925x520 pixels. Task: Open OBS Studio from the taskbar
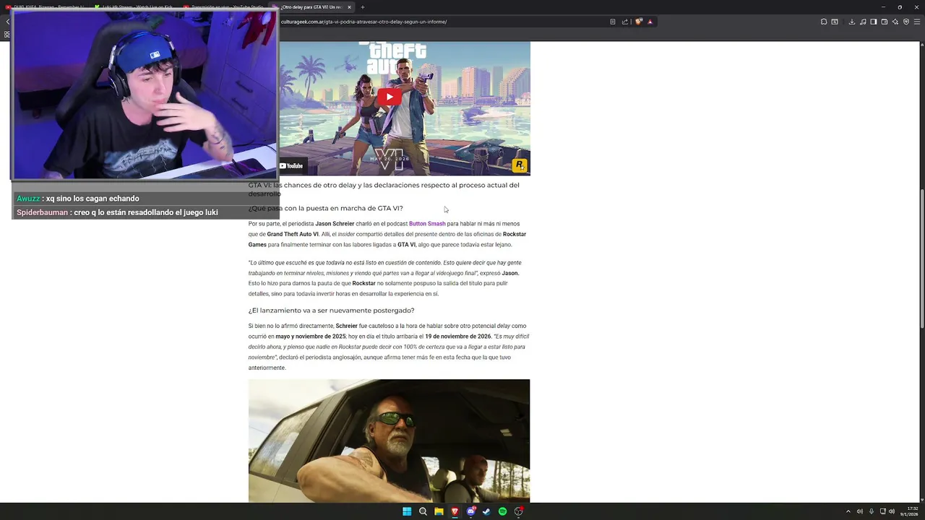(x=519, y=511)
